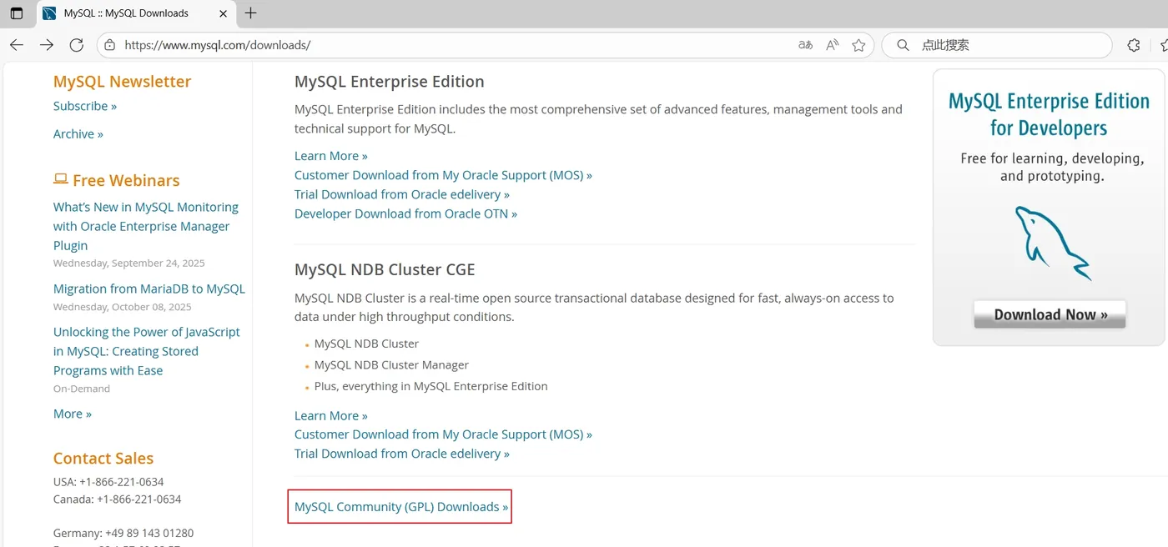Click the MySQL dolphin logo banner
The height and width of the screenshot is (547, 1168).
click(1050, 243)
